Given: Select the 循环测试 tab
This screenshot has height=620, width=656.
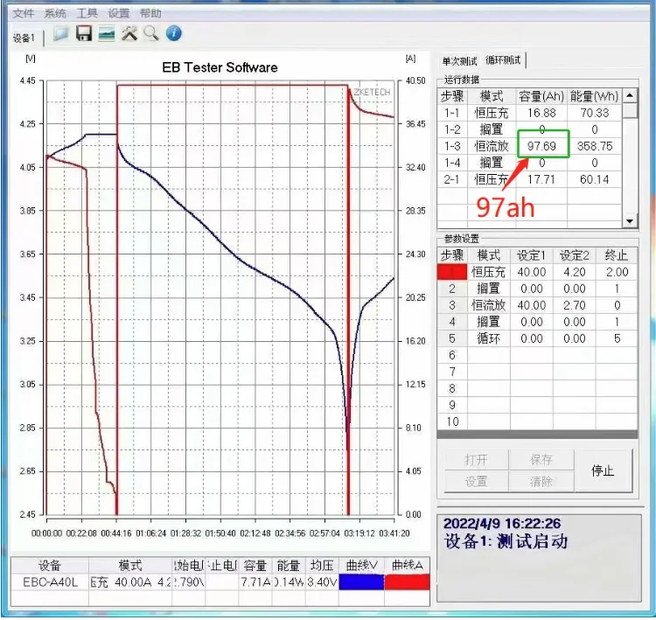Looking at the screenshot, I should 504,60.
